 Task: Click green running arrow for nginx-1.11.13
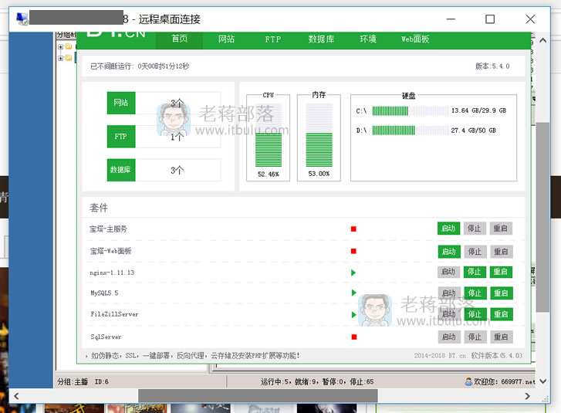click(353, 273)
